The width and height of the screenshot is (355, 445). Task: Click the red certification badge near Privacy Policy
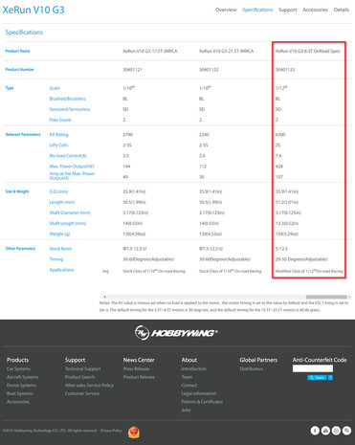coord(134,433)
